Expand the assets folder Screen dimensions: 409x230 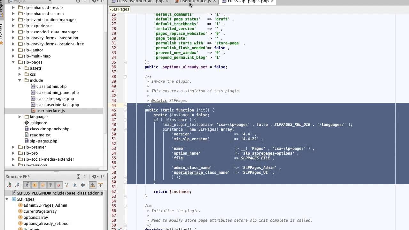coord(19,68)
